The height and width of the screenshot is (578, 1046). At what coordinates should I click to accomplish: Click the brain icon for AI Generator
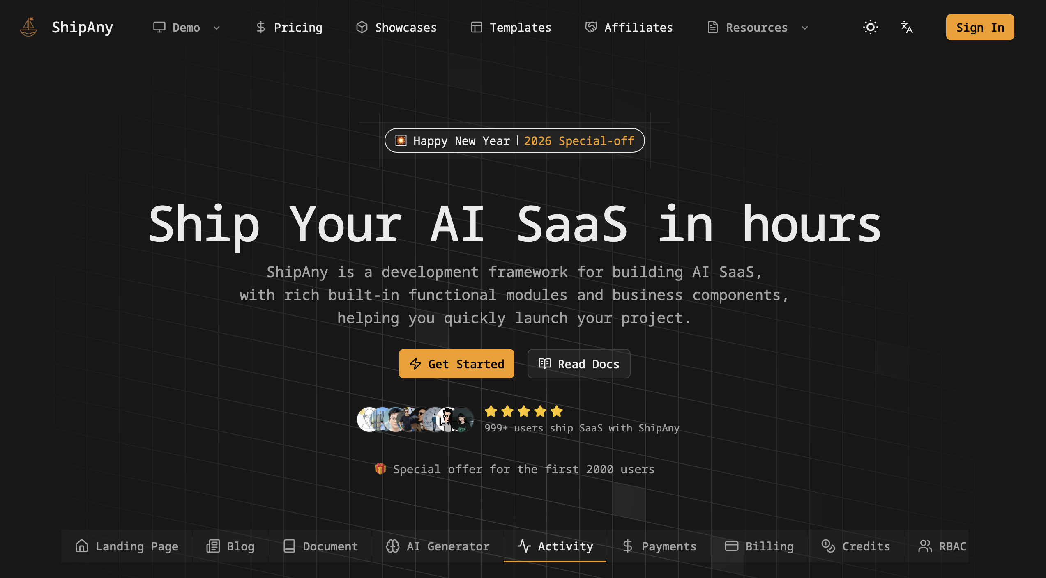pos(392,546)
